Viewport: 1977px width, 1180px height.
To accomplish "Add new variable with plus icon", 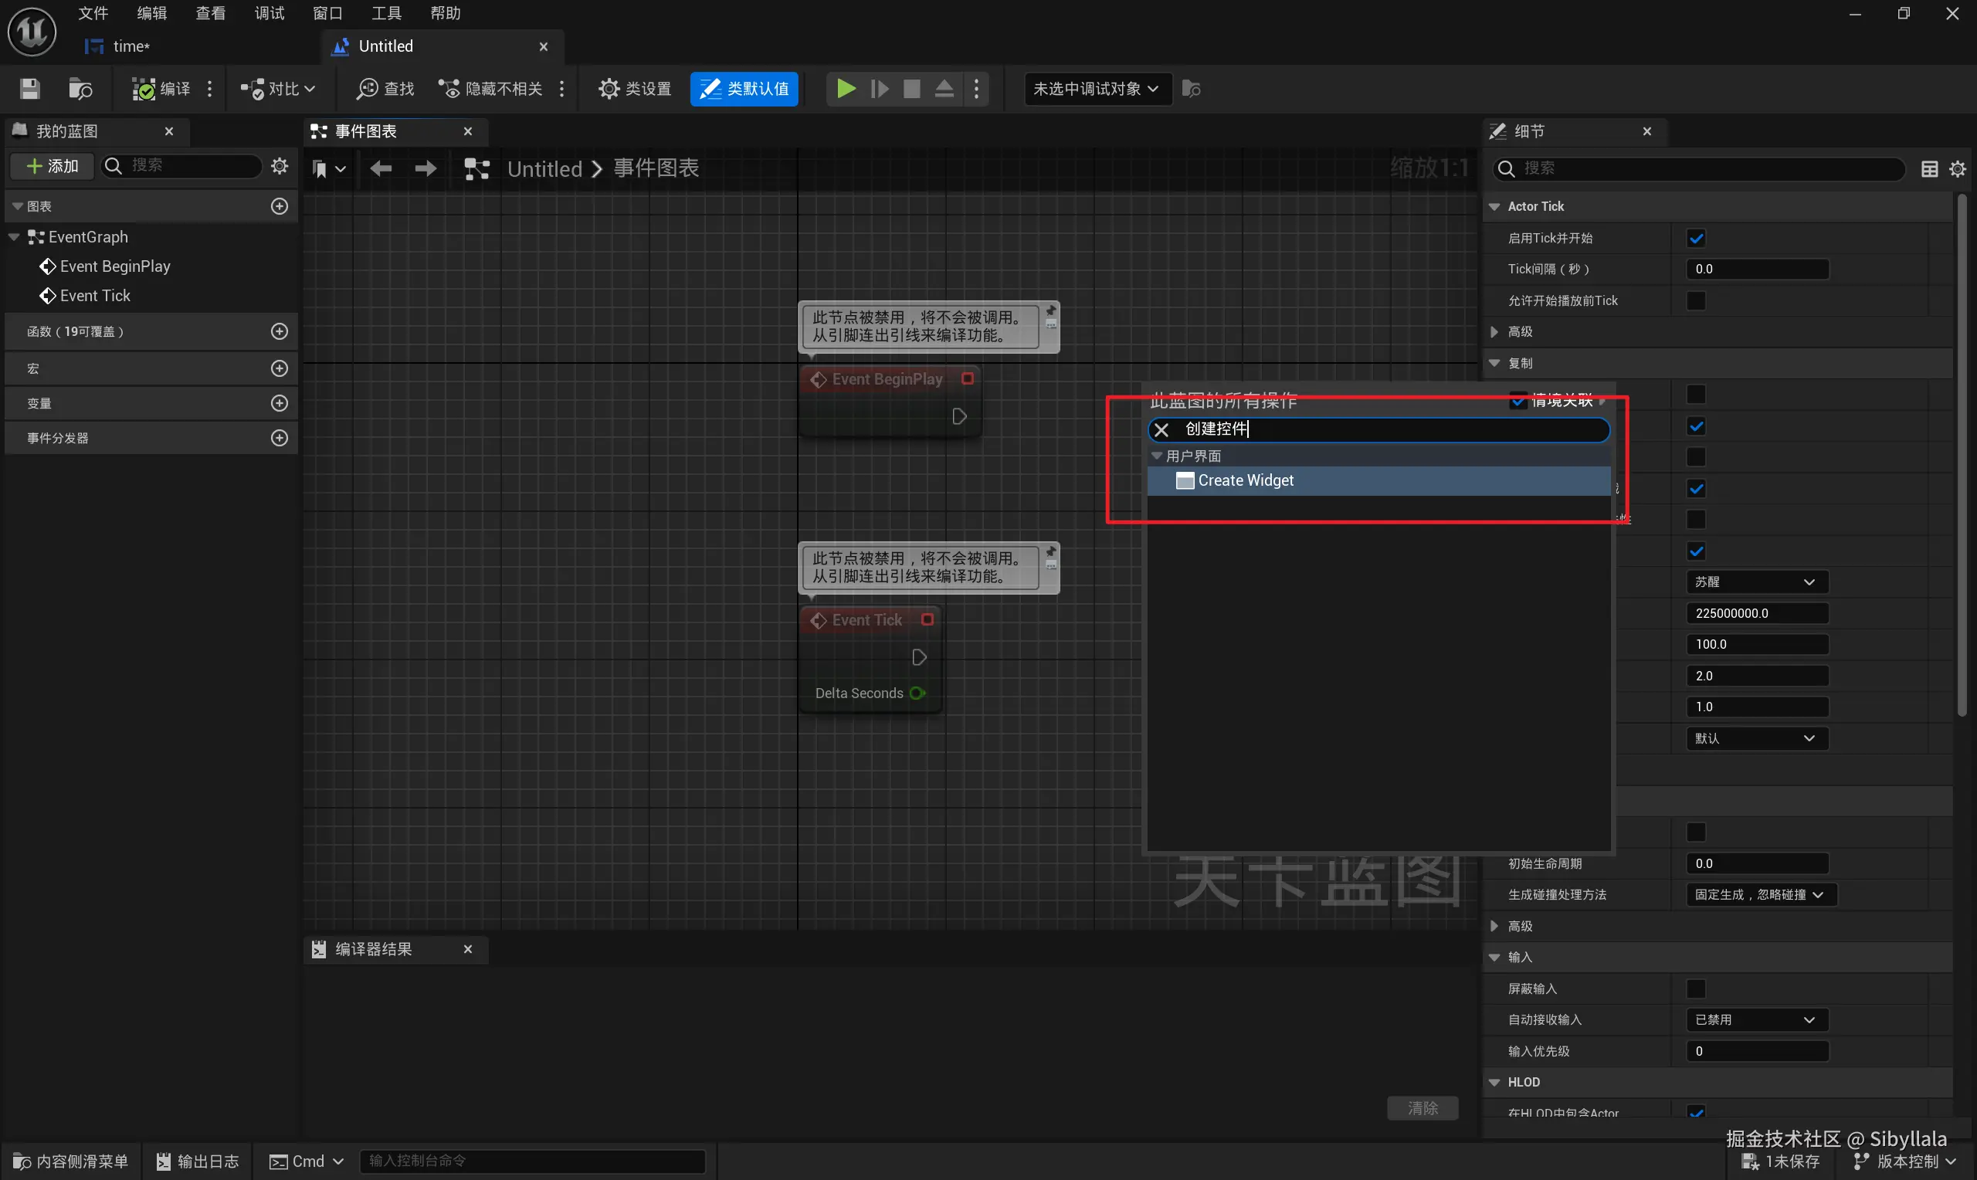I will [279, 403].
